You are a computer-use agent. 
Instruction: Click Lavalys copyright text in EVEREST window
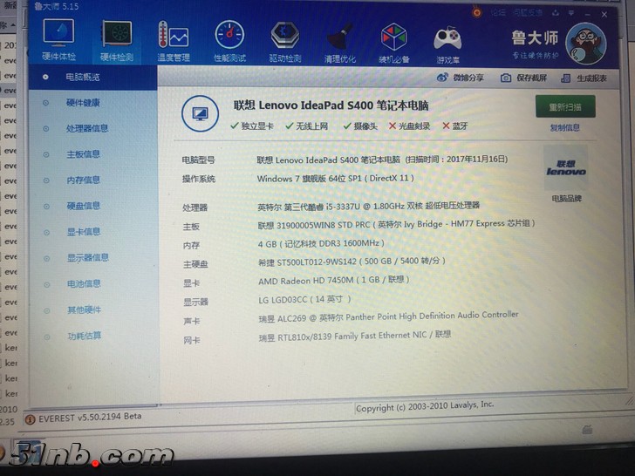click(x=425, y=406)
